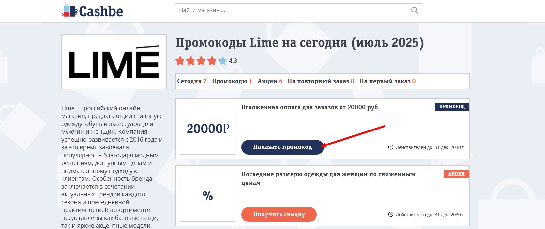The width and height of the screenshot is (545, 229).
Task: Click the 'АКЦИЯ' badge label
Action: [x=456, y=174]
